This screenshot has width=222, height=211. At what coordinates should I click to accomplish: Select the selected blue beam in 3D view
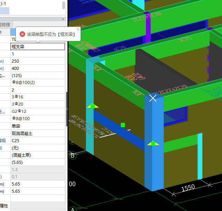click(119, 129)
